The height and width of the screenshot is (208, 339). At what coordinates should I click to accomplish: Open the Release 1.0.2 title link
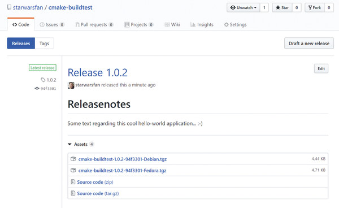click(98, 73)
